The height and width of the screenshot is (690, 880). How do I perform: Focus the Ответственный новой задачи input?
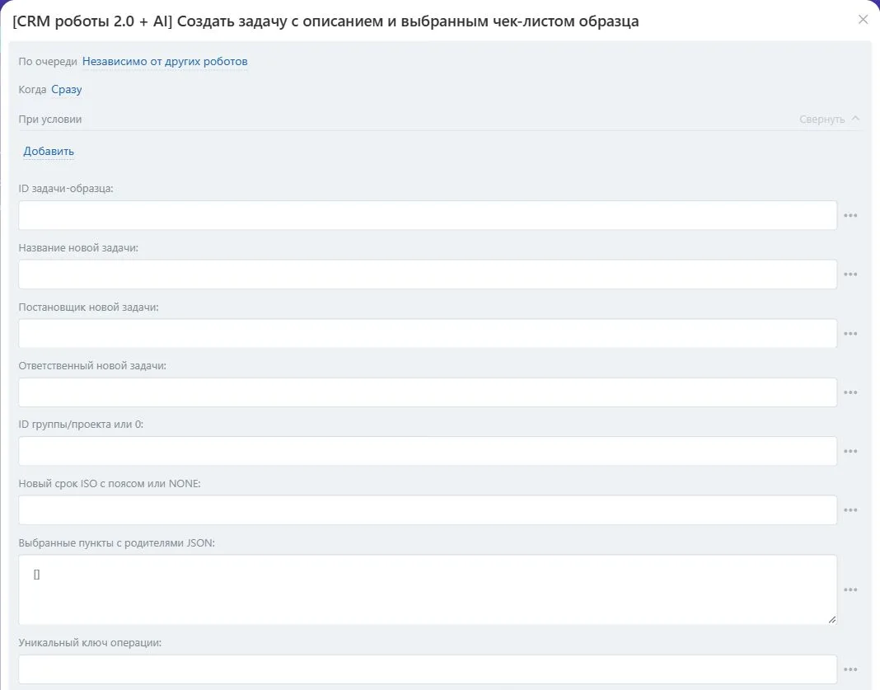(x=428, y=392)
